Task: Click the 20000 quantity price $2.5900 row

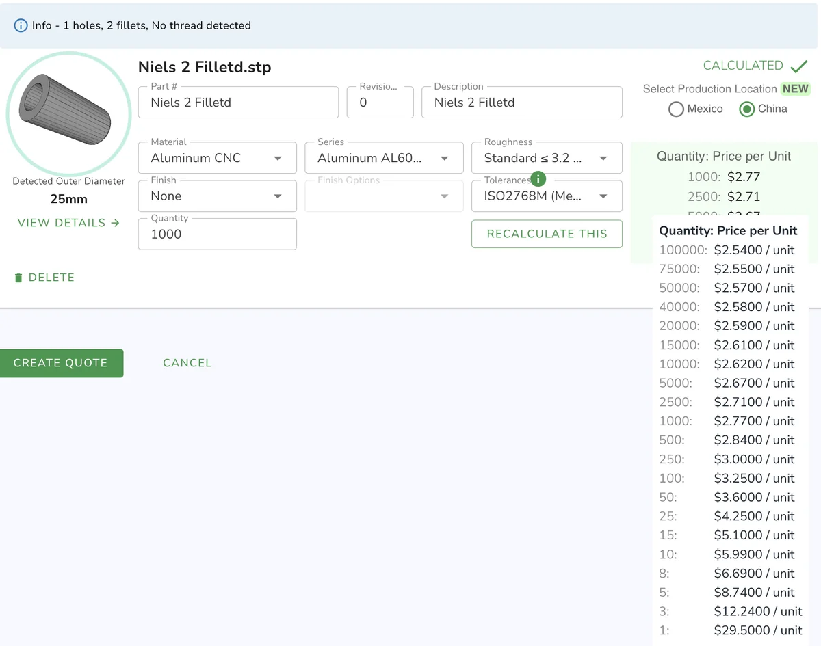Action: [x=727, y=326]
